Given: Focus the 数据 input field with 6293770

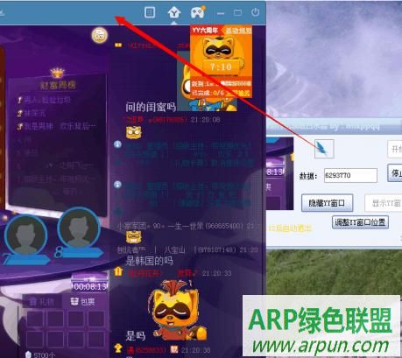Looking at the screenshot, I should pos(350,175).
